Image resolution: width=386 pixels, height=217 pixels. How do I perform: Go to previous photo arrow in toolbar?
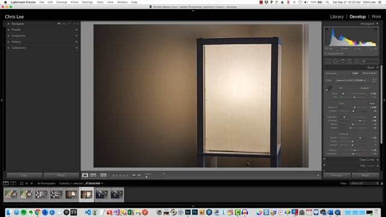134,175
